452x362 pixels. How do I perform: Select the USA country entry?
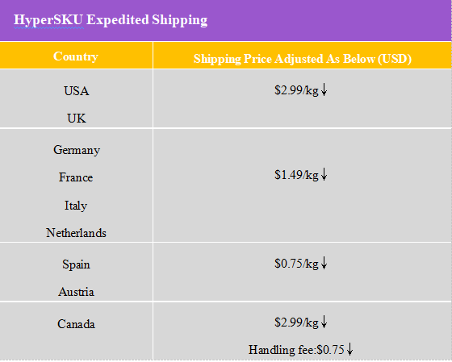coord(77,91)
